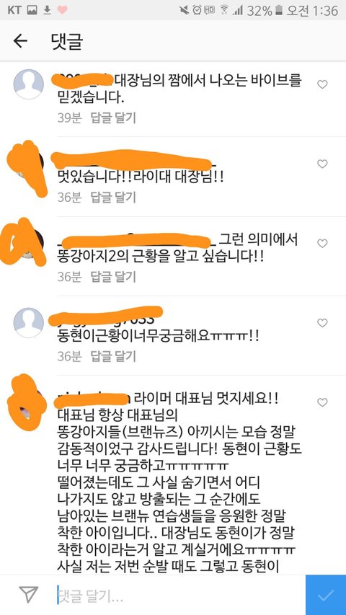This screenshot has width=346, height=615.
Task: Open the default avatar of the first commenter
Action: tap(29, 84)
